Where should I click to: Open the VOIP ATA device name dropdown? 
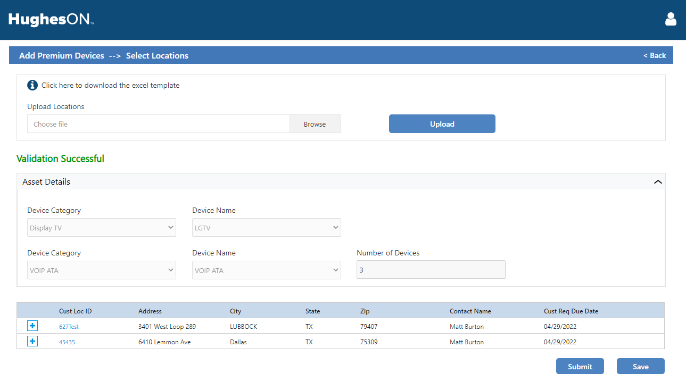[x=266, y=270]
